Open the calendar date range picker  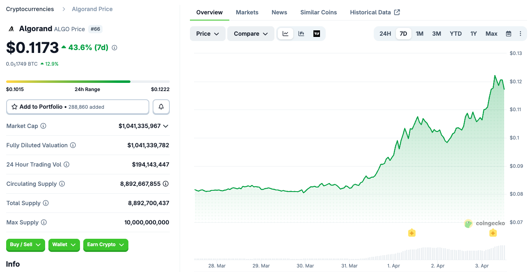[x=508, y=34]
